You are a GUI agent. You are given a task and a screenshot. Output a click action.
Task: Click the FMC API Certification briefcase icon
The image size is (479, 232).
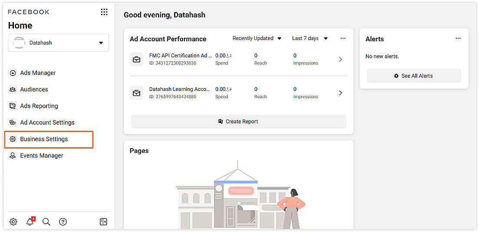tap(137, 60)
